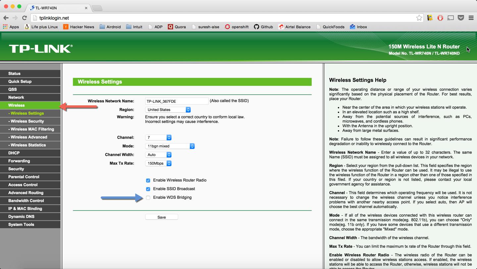Screen dimensions: 477x269
Task: Open the Hacker News bookmark
Action: 79,27
